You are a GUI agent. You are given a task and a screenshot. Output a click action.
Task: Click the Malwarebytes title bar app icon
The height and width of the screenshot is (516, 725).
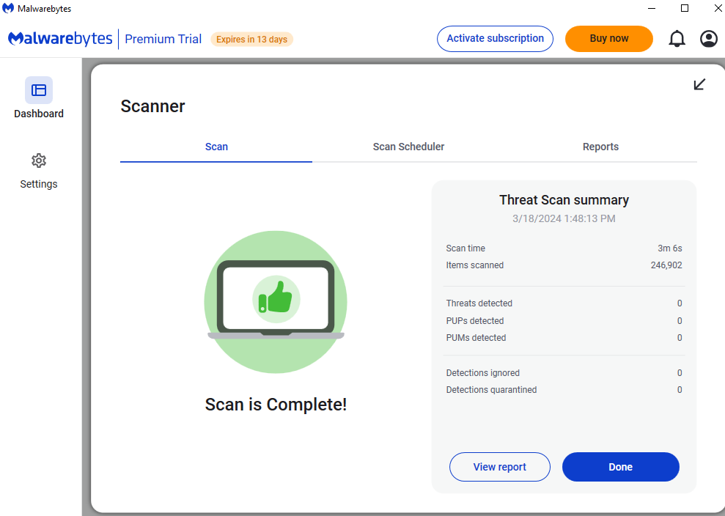[9, 8]
